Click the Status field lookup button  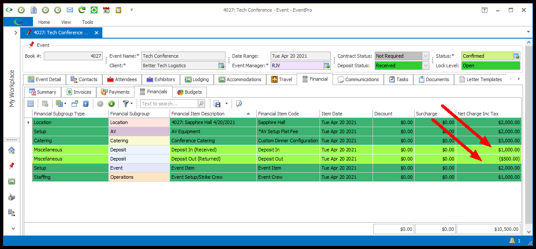click(x=516, y=56)
